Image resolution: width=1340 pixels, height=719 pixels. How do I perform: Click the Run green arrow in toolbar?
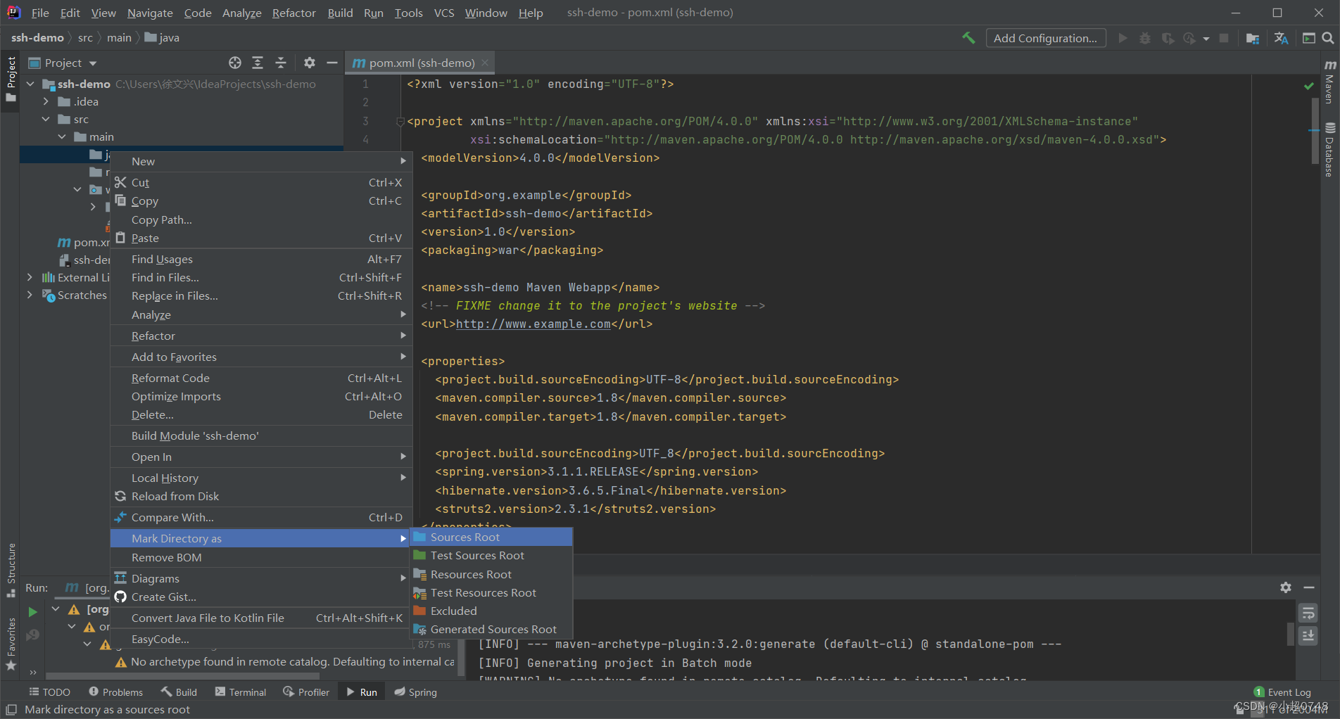tap(1123, 38)
